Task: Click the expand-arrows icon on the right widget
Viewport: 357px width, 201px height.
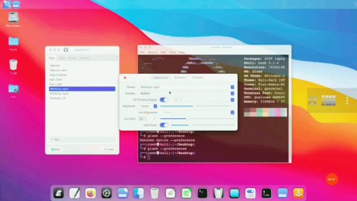Action: click(312, 100)
